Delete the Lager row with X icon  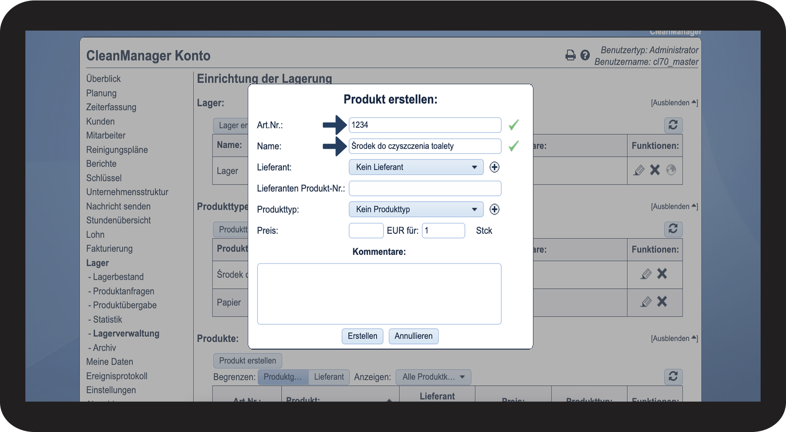coord(655,170)
